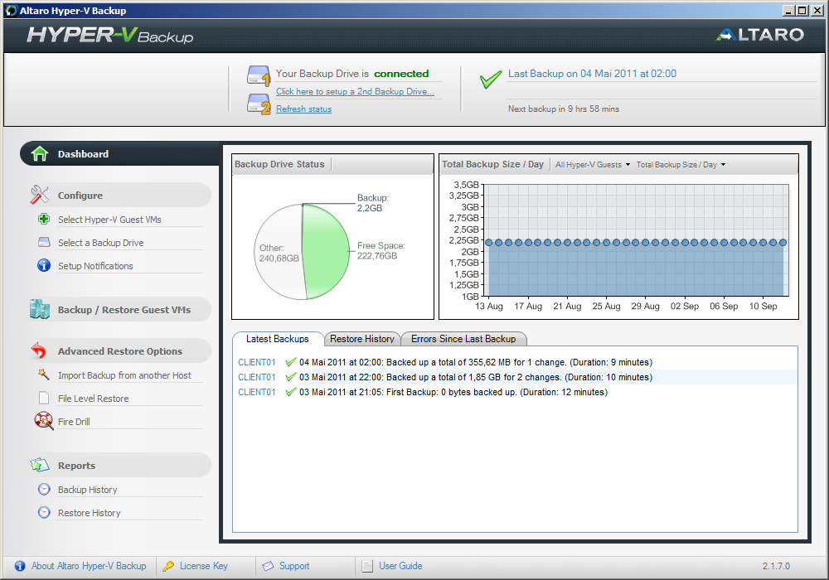Open the Reports section header
The width and height of the screenshot is (829, 580).
(120, 466)
